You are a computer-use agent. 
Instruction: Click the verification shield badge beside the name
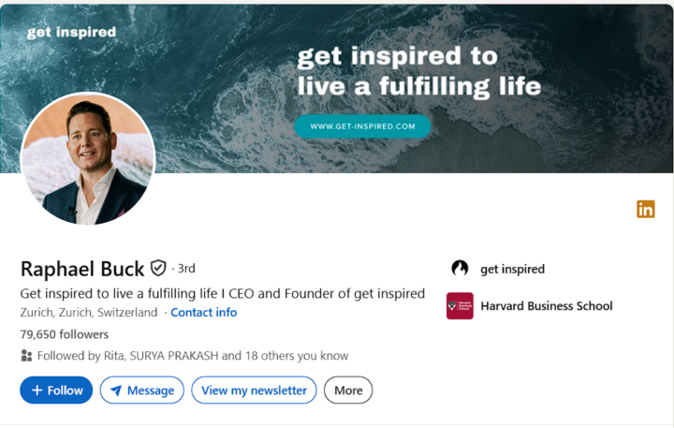(158, 268)
